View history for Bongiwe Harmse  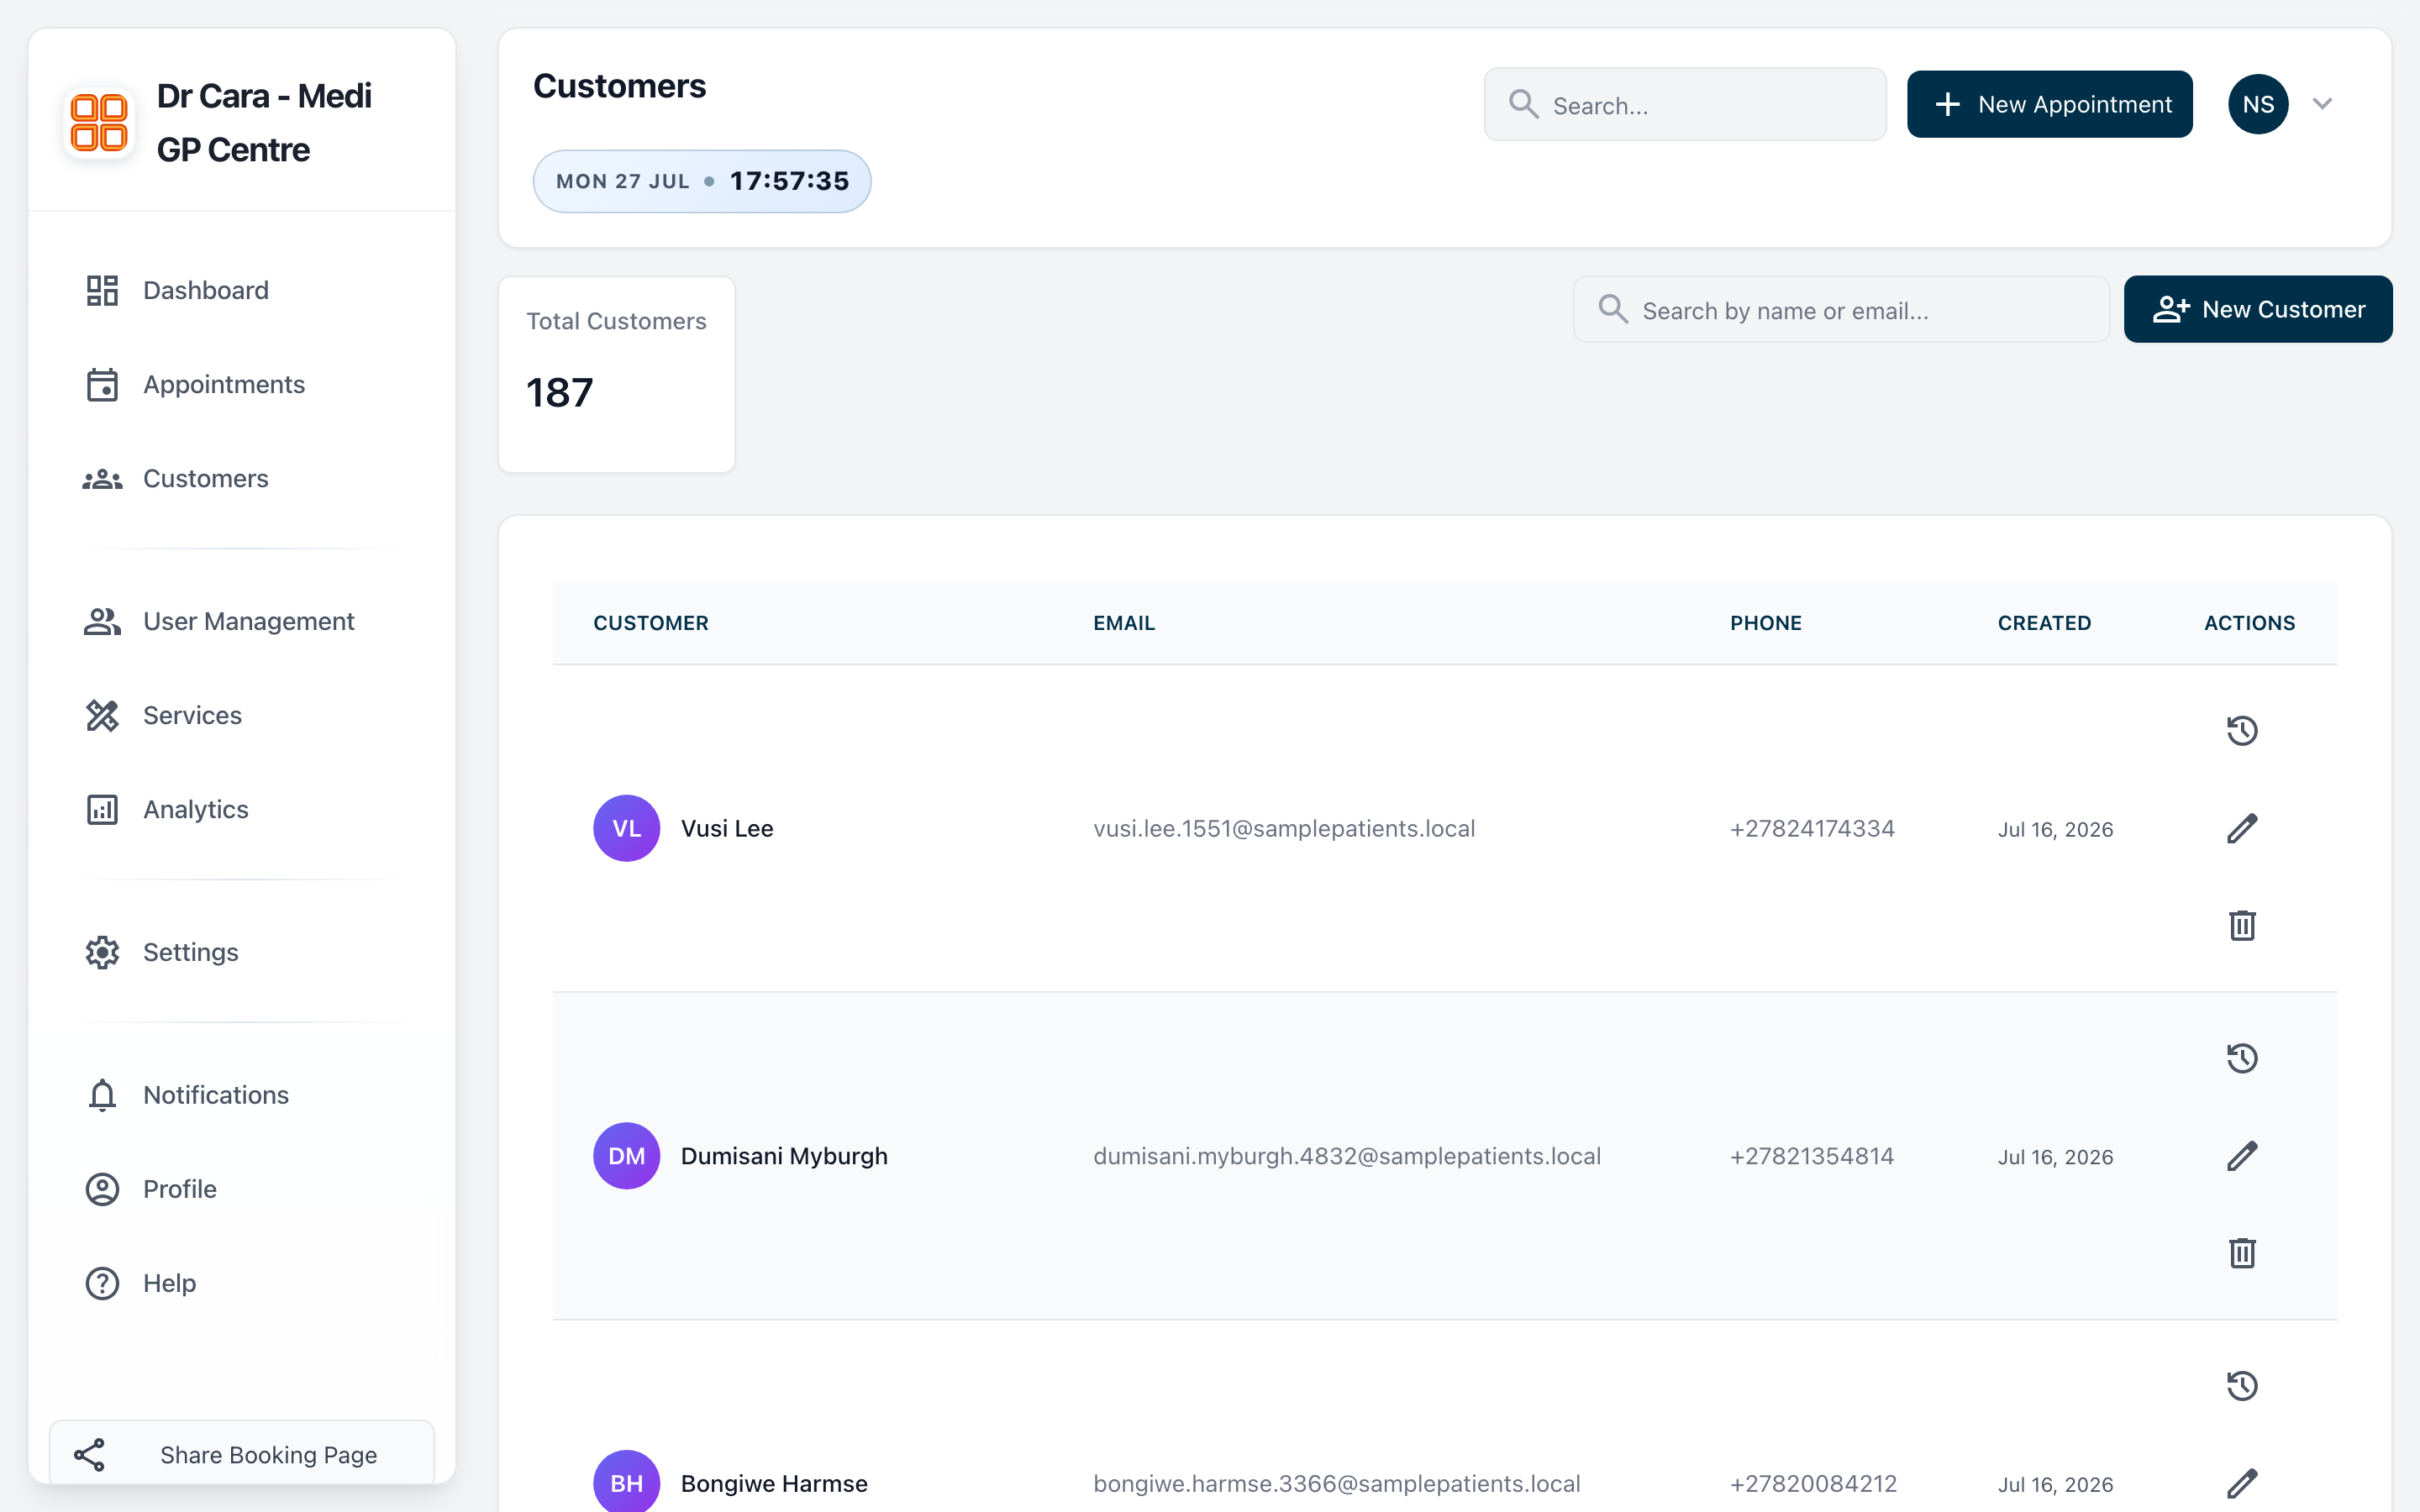(2242, 1386)
